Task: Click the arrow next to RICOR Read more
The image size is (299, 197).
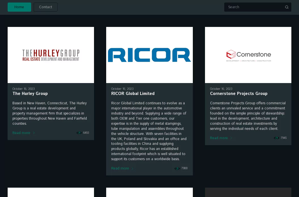Action: click(132, 168)
